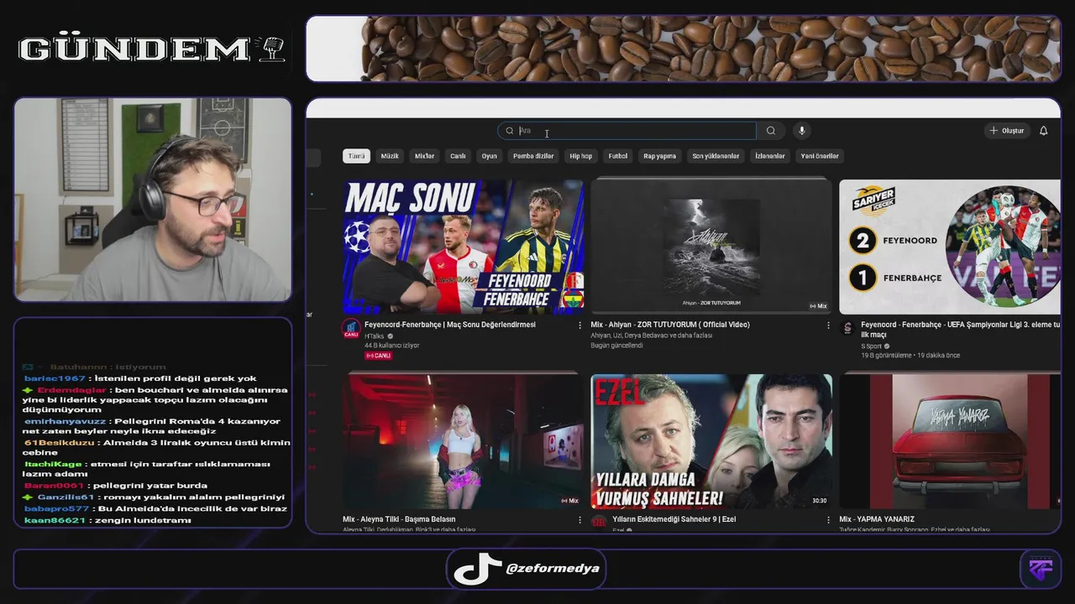Viewport: 1075px width, 604px height.
Task: Open more options for Ezel Sahneler video
Action: 828,520
